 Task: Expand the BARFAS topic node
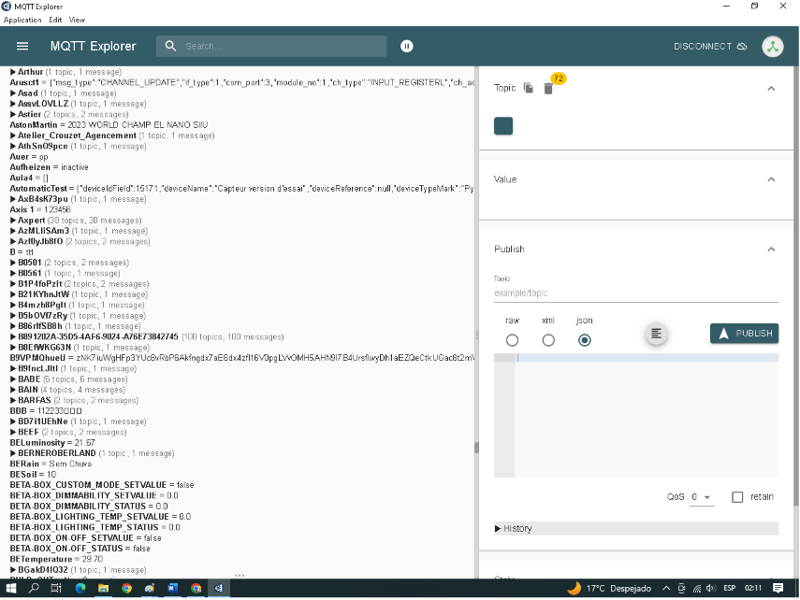pyautogui.click(x=13, y=400)
